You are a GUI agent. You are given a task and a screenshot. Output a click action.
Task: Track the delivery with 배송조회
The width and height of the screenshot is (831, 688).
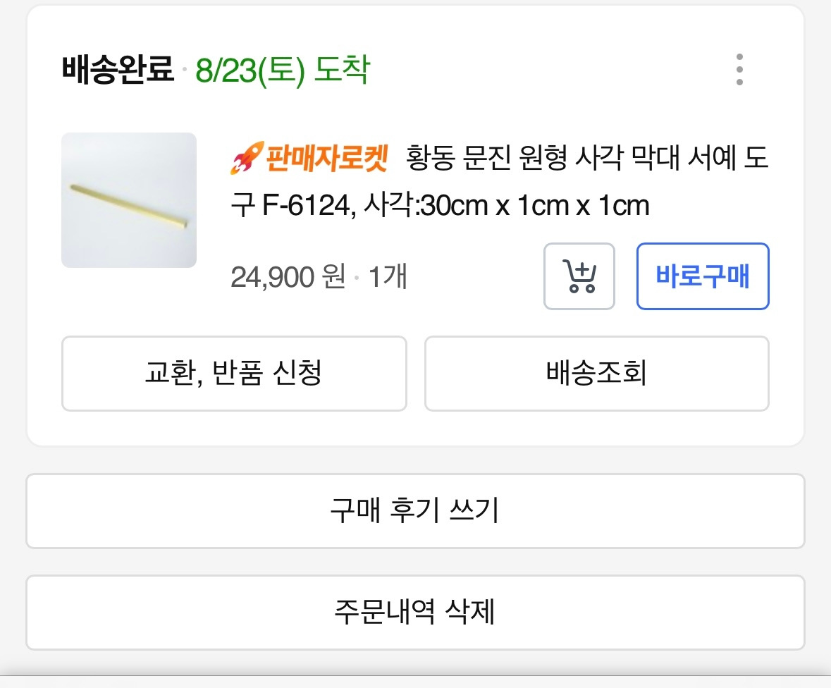coord(596,374)
